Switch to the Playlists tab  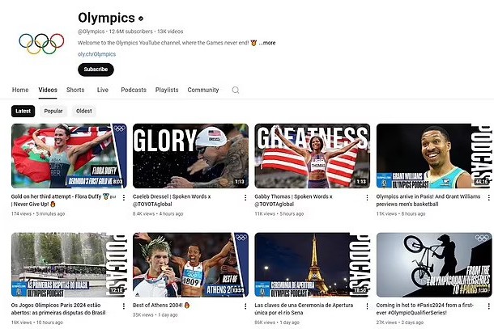click(x=167, y=91)
